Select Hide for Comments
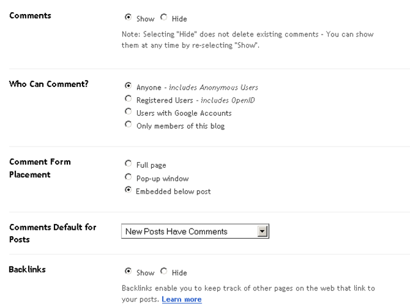Image resolution: width=410 pixels, height=306 pixels. [164, 17]
